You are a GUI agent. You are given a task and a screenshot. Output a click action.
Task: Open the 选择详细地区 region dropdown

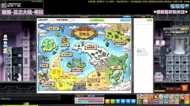tap(65, 20)
